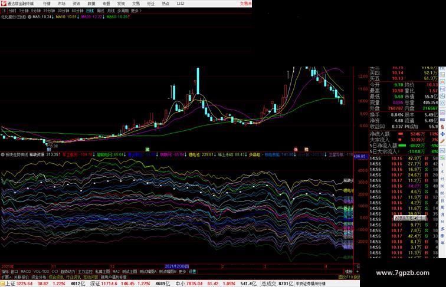
Task: Click the 年 shortcut in right sidebar
Action: coord(442,243)
